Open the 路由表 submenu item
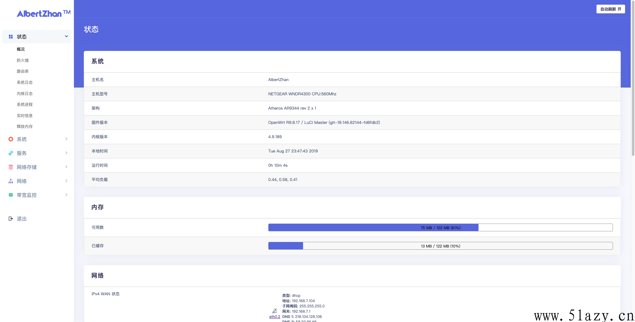Viewport: 635px width, 322px height. (x=23, y=71)
